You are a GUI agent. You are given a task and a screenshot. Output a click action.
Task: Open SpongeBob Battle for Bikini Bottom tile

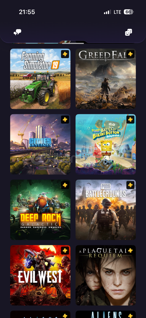coord(106,144)
